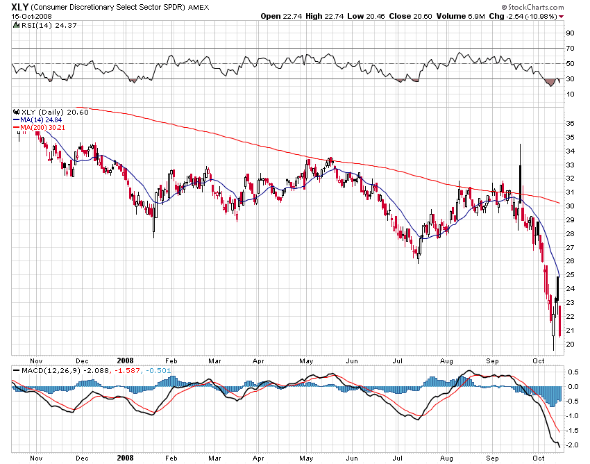Click the 90 label on the RSI axis
Image resolution: width=590 pixels, height=464 pixels.
[571, 33]
